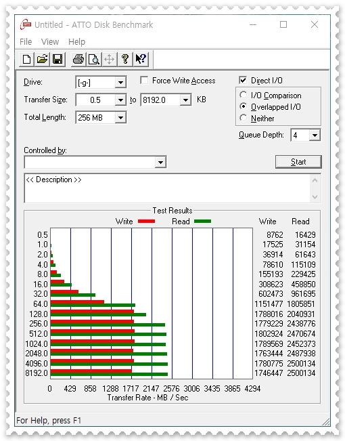The image size is (345, 441).
Task: Minimize the ATTO Disk Benchmark window
Action: coord(253,25)
